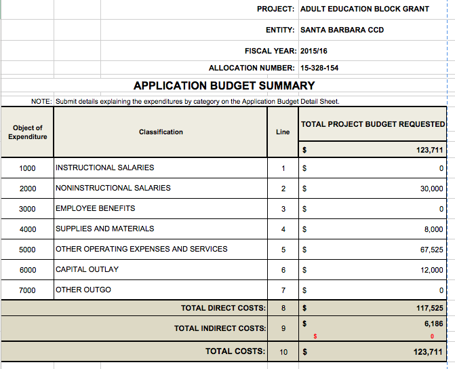Viewport: 455px width, 369px height.
Task: Select OTHER OPERATING EXPENSES AND SERVICES cell
Action: [x=142, y=249]
